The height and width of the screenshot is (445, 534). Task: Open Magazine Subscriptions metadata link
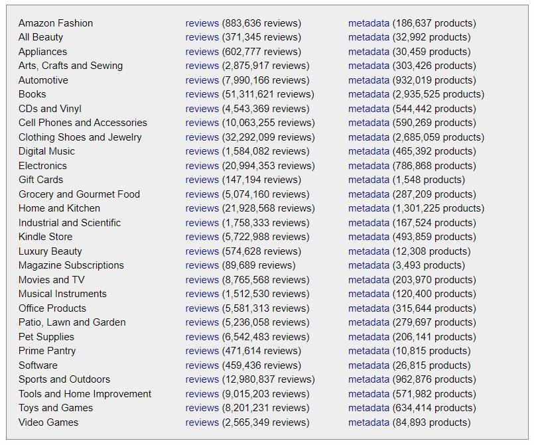tap(368, 265)
